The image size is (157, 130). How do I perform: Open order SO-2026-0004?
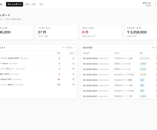pyautogui.click(x=90, y=86)
